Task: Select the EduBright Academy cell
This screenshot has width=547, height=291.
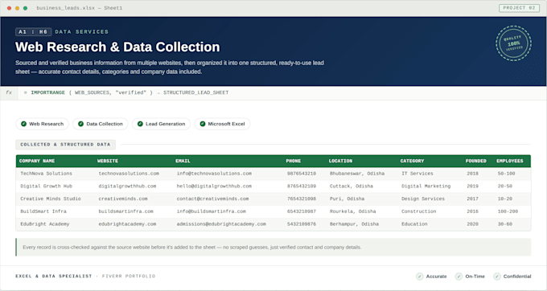Action: 45,224
